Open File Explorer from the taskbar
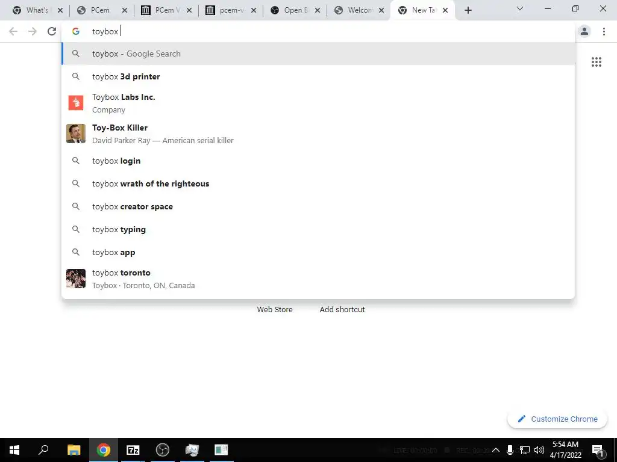Image resolution: width=617 pixels, height=462 pixels. pyautogui.click(x=74, y=450)
